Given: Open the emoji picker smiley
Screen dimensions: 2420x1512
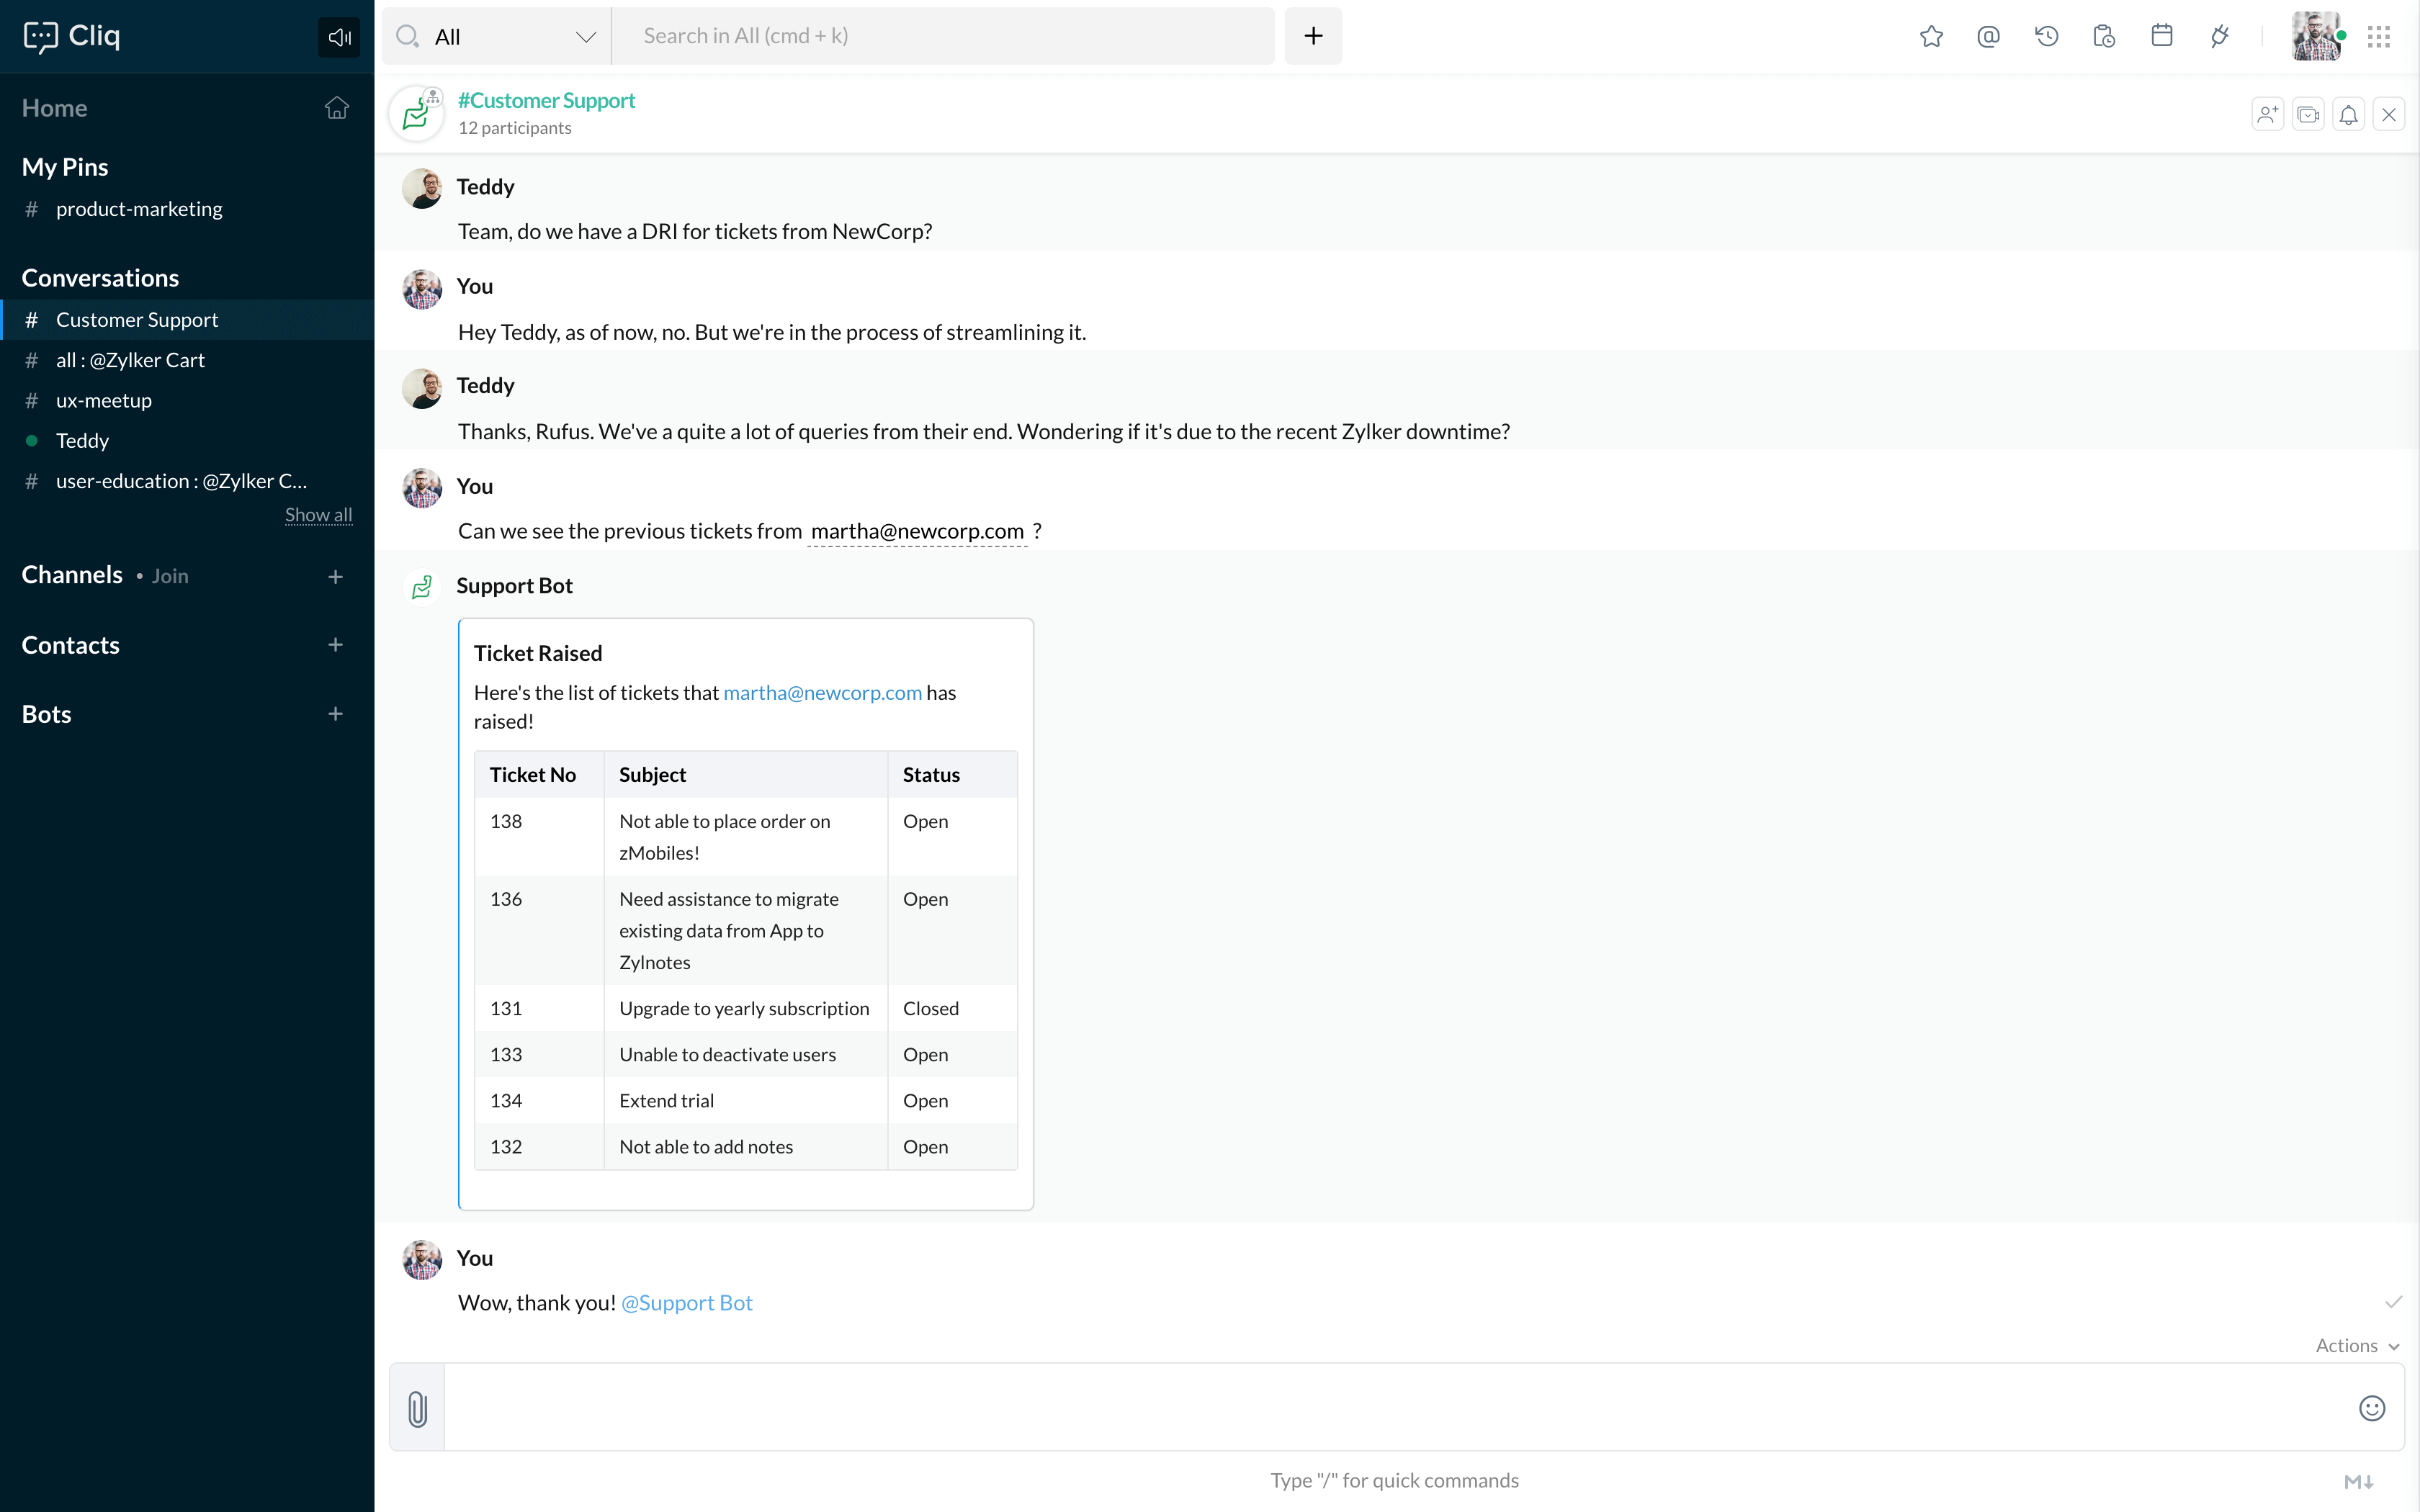Looking at the screenshot, I should point(2371,1408).
